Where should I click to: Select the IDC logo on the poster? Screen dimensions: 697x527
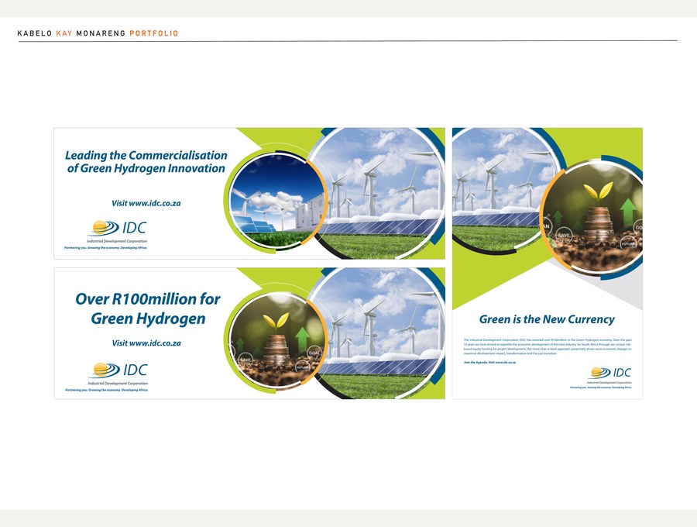[x=609, y=375]
